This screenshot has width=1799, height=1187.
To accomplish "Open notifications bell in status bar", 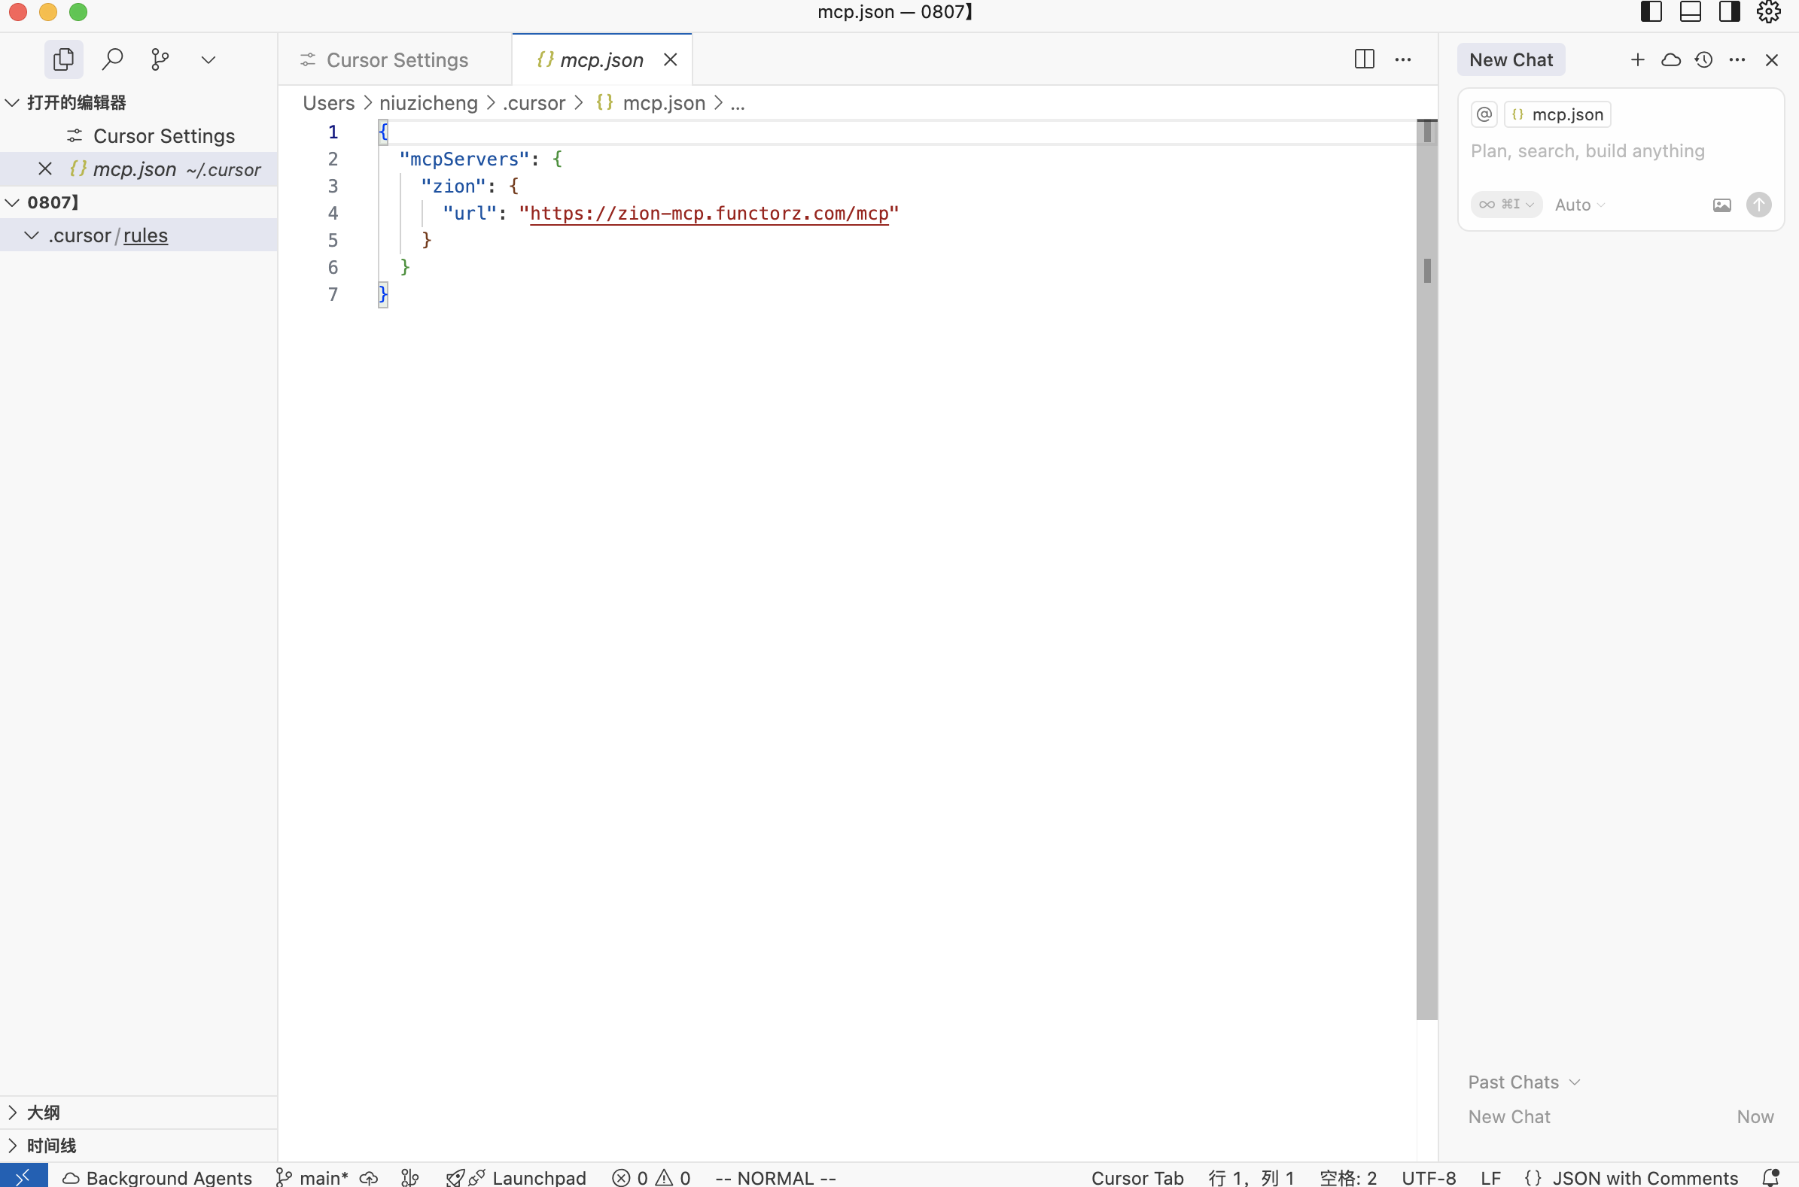I will 1770,1177.
